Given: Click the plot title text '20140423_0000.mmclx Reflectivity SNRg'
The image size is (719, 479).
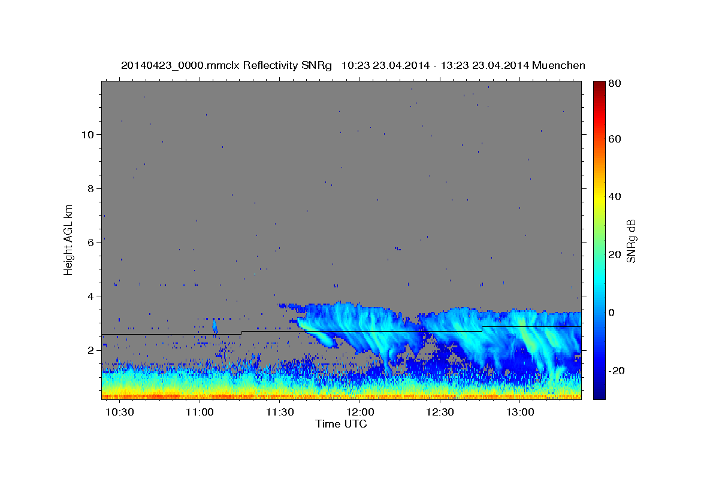Looking at the screenshot, I should [226, 65].
